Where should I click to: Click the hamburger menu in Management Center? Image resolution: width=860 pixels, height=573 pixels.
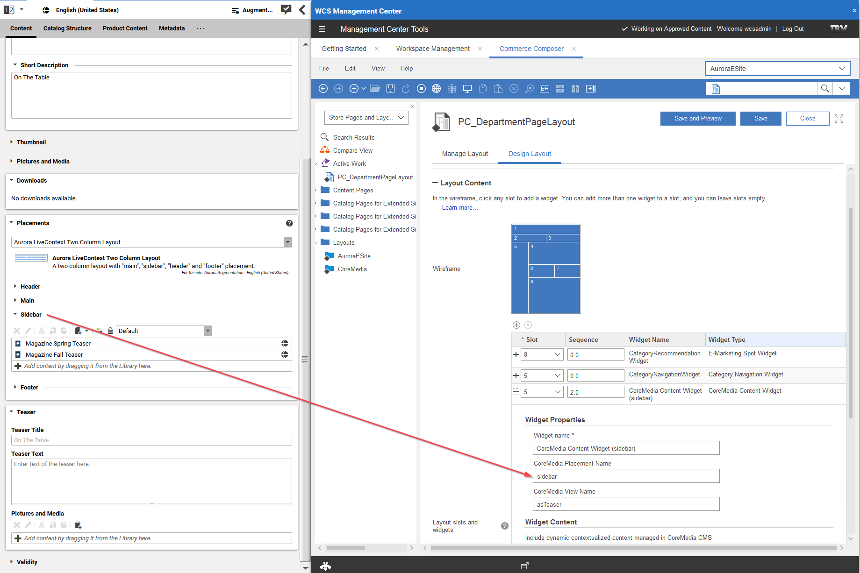pos(322,29)
